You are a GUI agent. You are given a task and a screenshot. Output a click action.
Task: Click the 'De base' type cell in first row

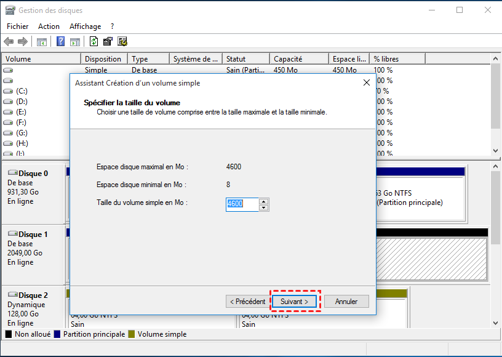coord(145,70)
